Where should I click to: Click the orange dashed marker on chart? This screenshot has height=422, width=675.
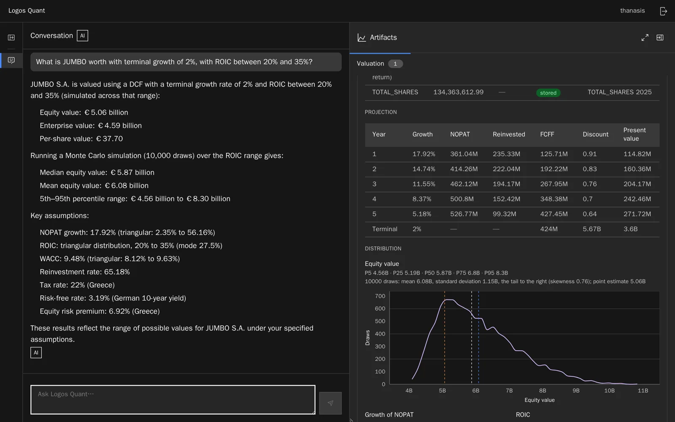[x=444, y=338]
